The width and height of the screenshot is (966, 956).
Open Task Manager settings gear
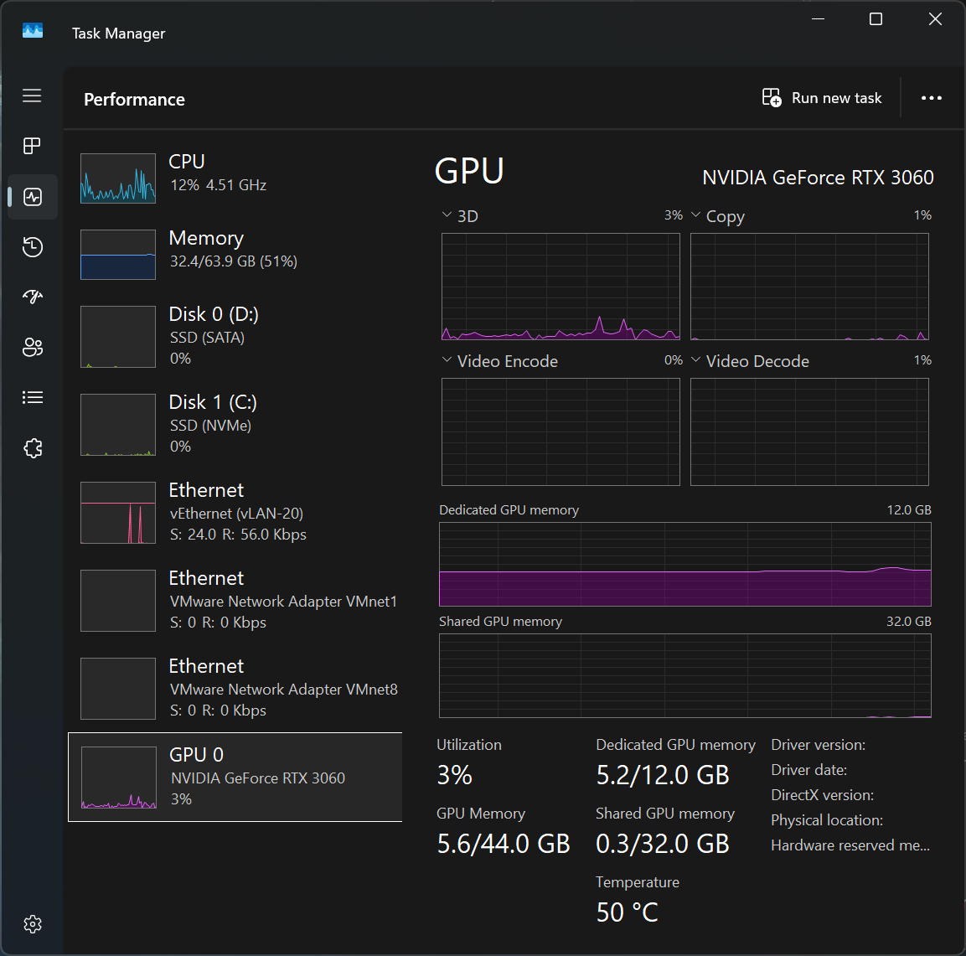click(32, 924)
